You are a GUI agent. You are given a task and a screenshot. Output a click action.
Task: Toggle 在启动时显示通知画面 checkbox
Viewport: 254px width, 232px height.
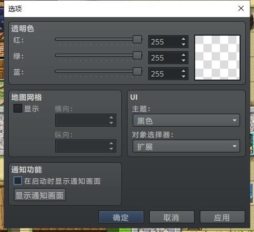tap(18, 181)
